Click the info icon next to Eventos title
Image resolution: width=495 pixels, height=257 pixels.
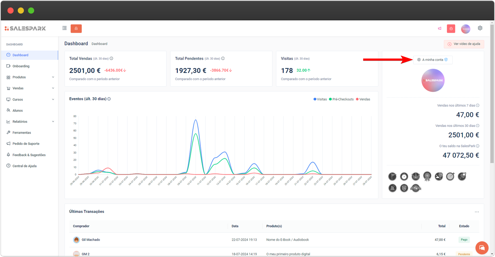pos(109,99)
